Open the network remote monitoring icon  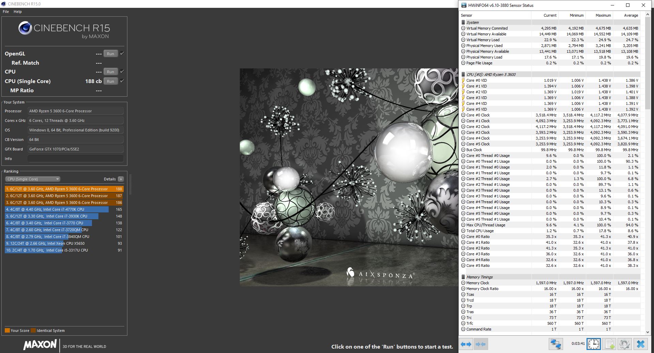[x=556, y=344]
